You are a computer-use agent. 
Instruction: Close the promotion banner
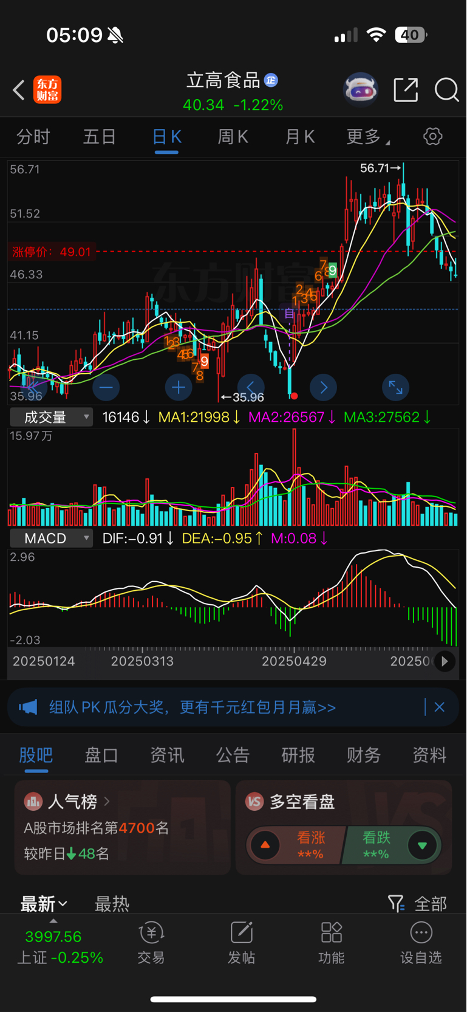pyautogui.click(x=440, y=707)
